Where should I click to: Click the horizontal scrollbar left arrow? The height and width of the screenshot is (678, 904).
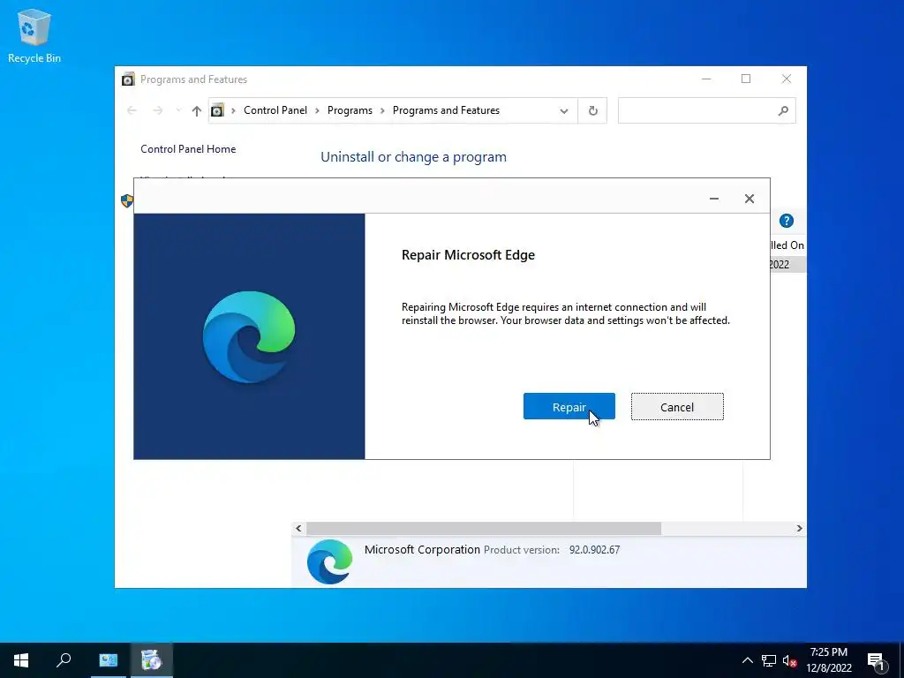click(298, 528)
